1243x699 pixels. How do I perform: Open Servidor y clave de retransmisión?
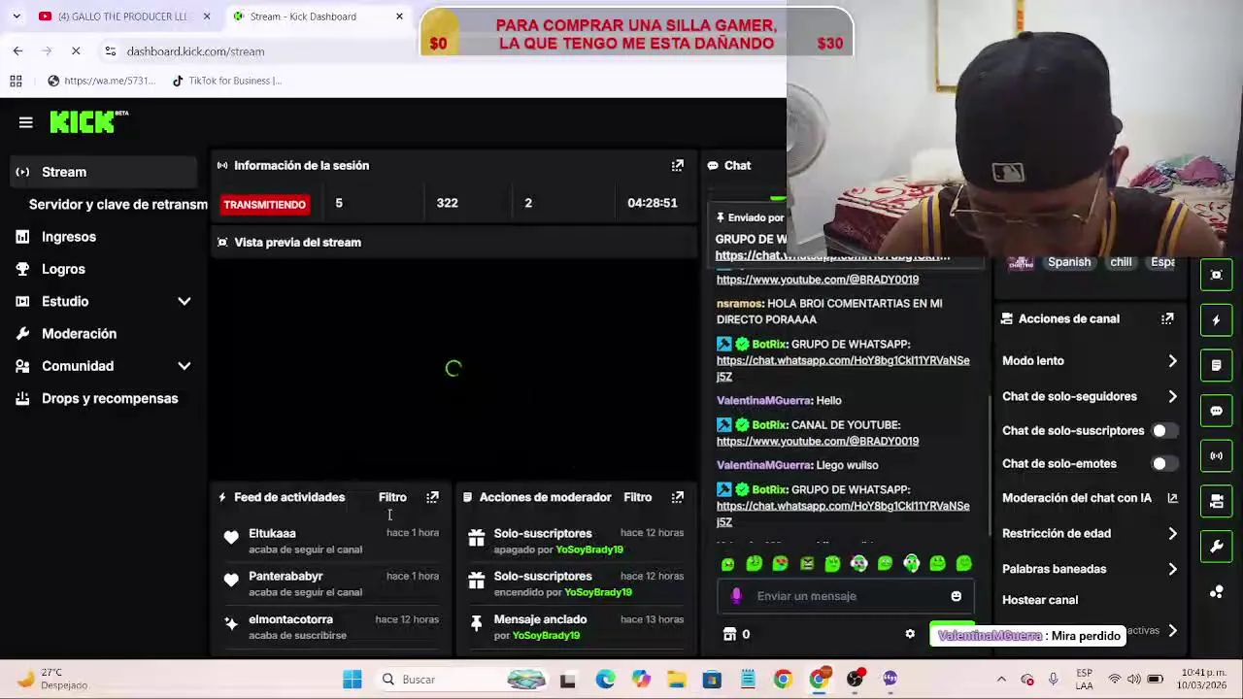(x=118, y=205)
